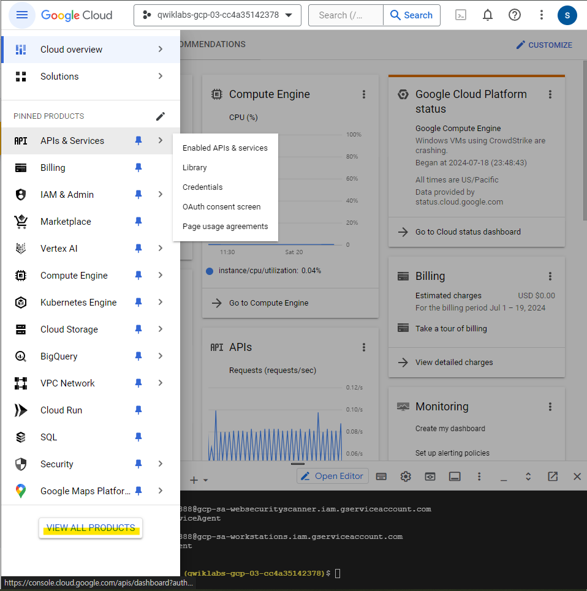Open the top bar three-dot settings menu
587x591 pixels.
pos(542,15)
